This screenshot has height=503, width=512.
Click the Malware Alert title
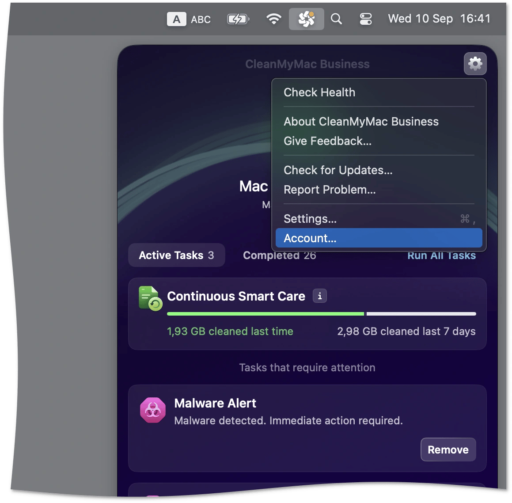coord(215,404)
